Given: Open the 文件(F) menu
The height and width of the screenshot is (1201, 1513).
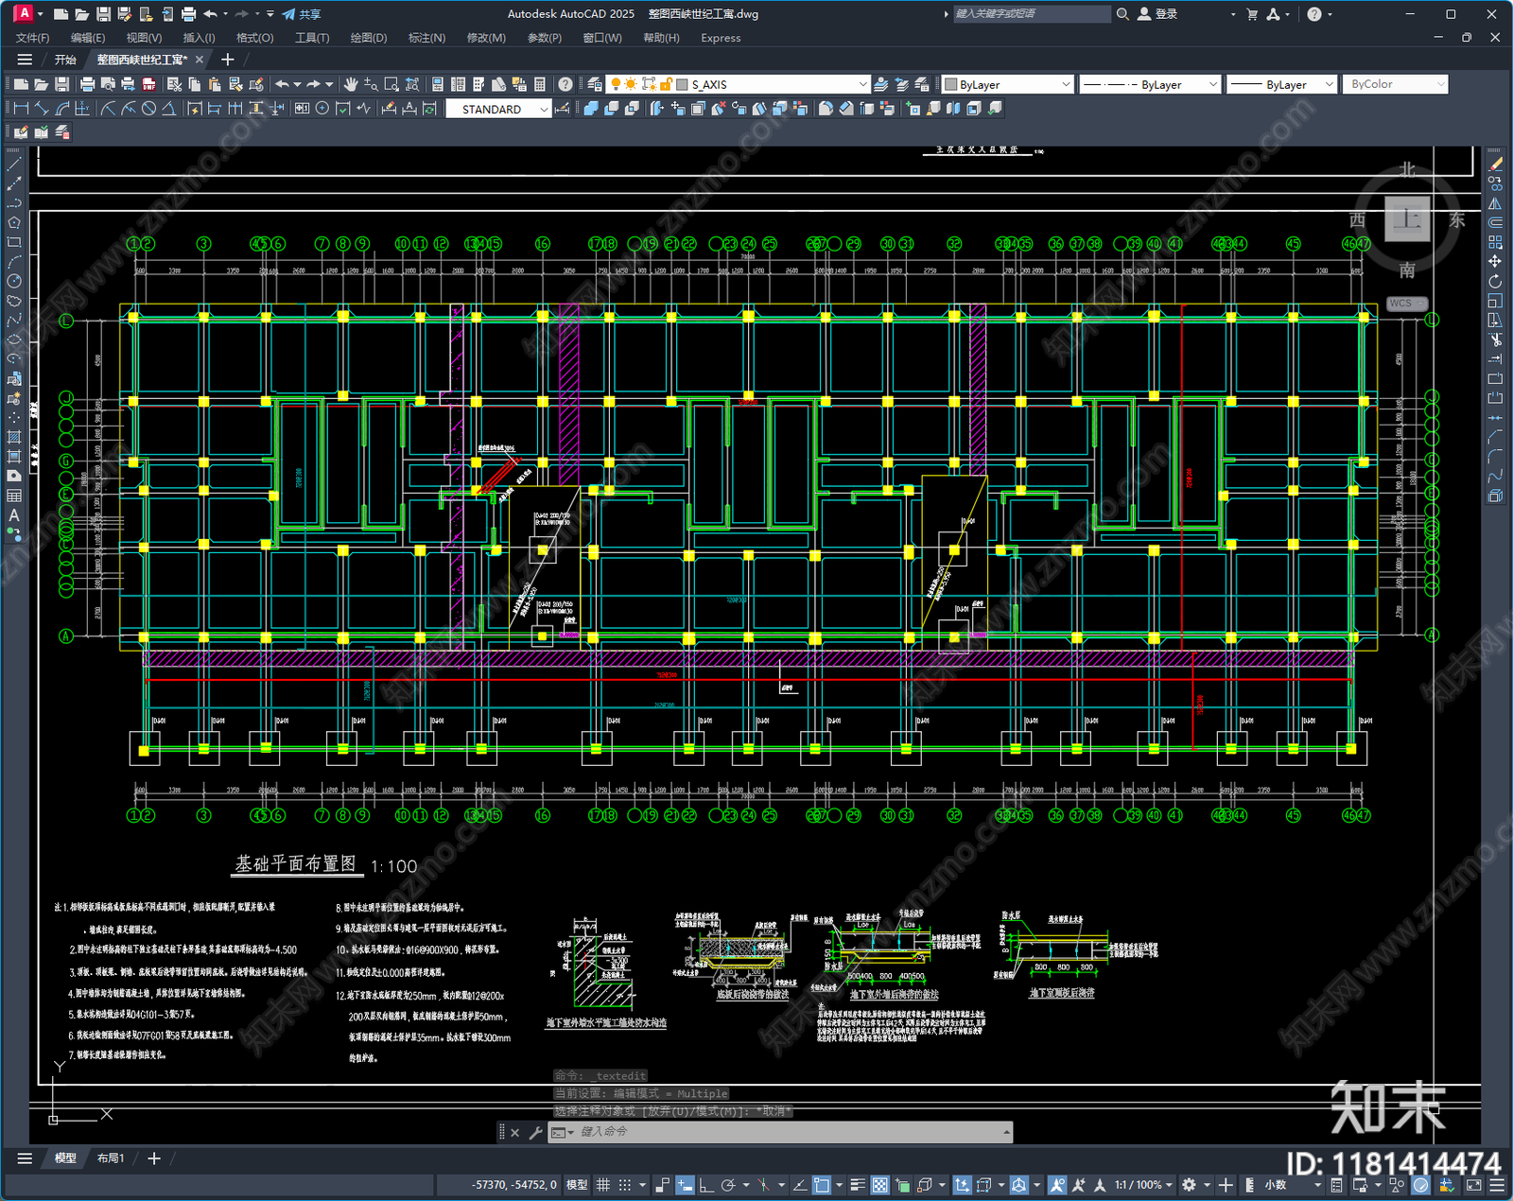Looking at the screenshot, I should [x=32, y=38].
